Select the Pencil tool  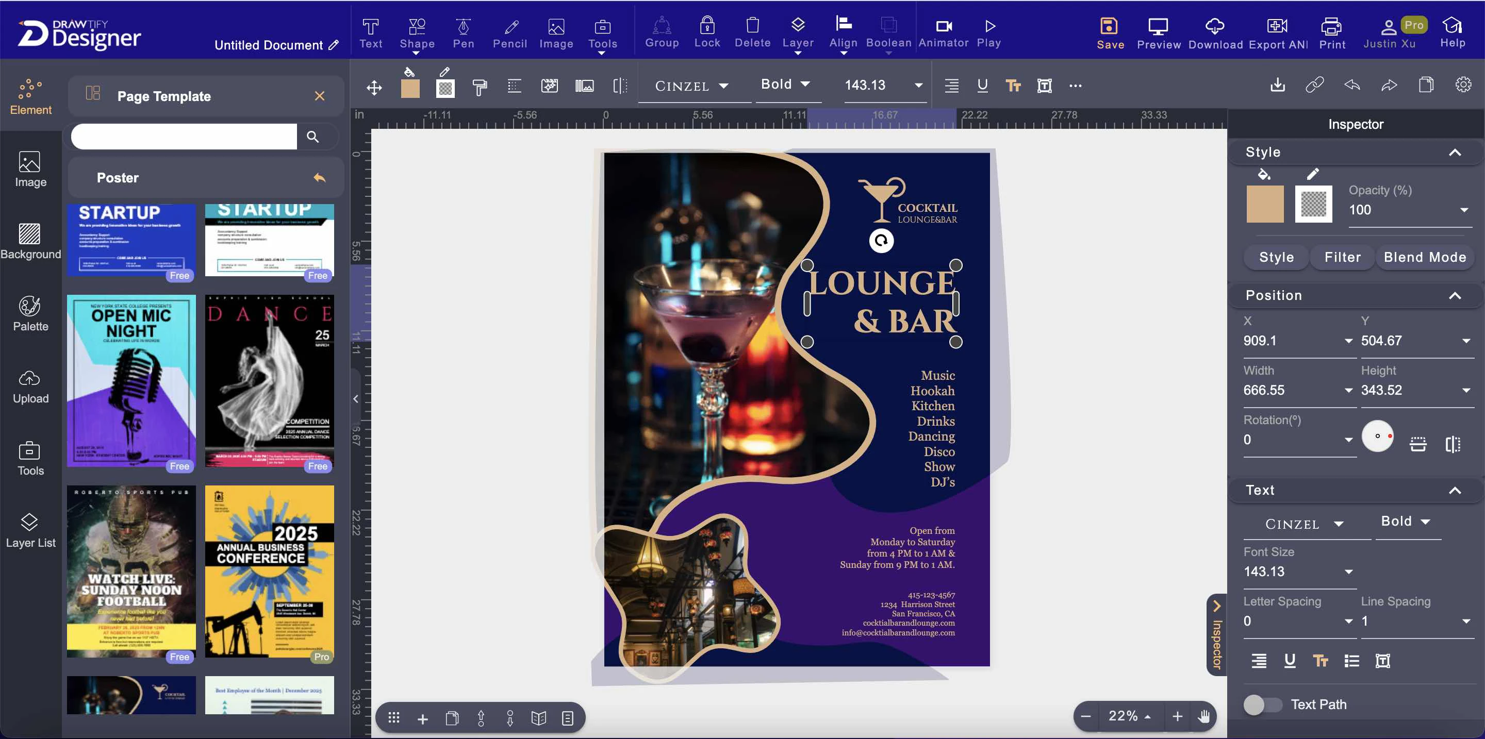point(509,31)
